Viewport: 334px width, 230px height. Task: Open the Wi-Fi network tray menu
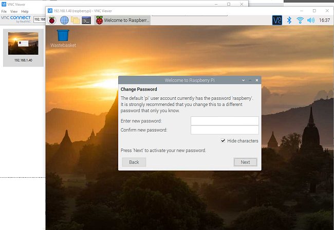pyautogui.click(x=300, y=20)
